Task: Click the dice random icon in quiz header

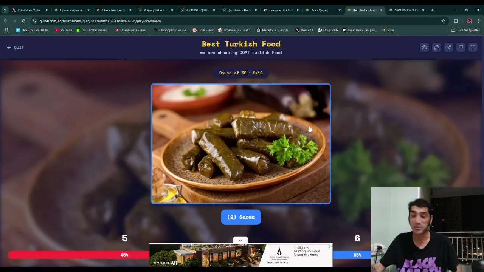Action: click(x=436, y=47)
